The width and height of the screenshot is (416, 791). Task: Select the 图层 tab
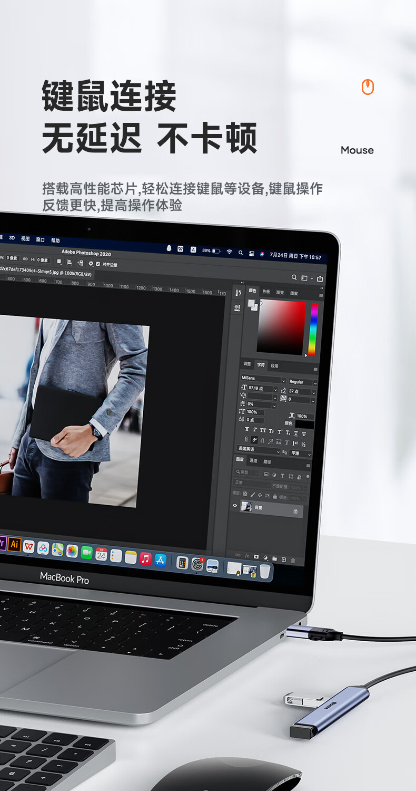(240, 459)
